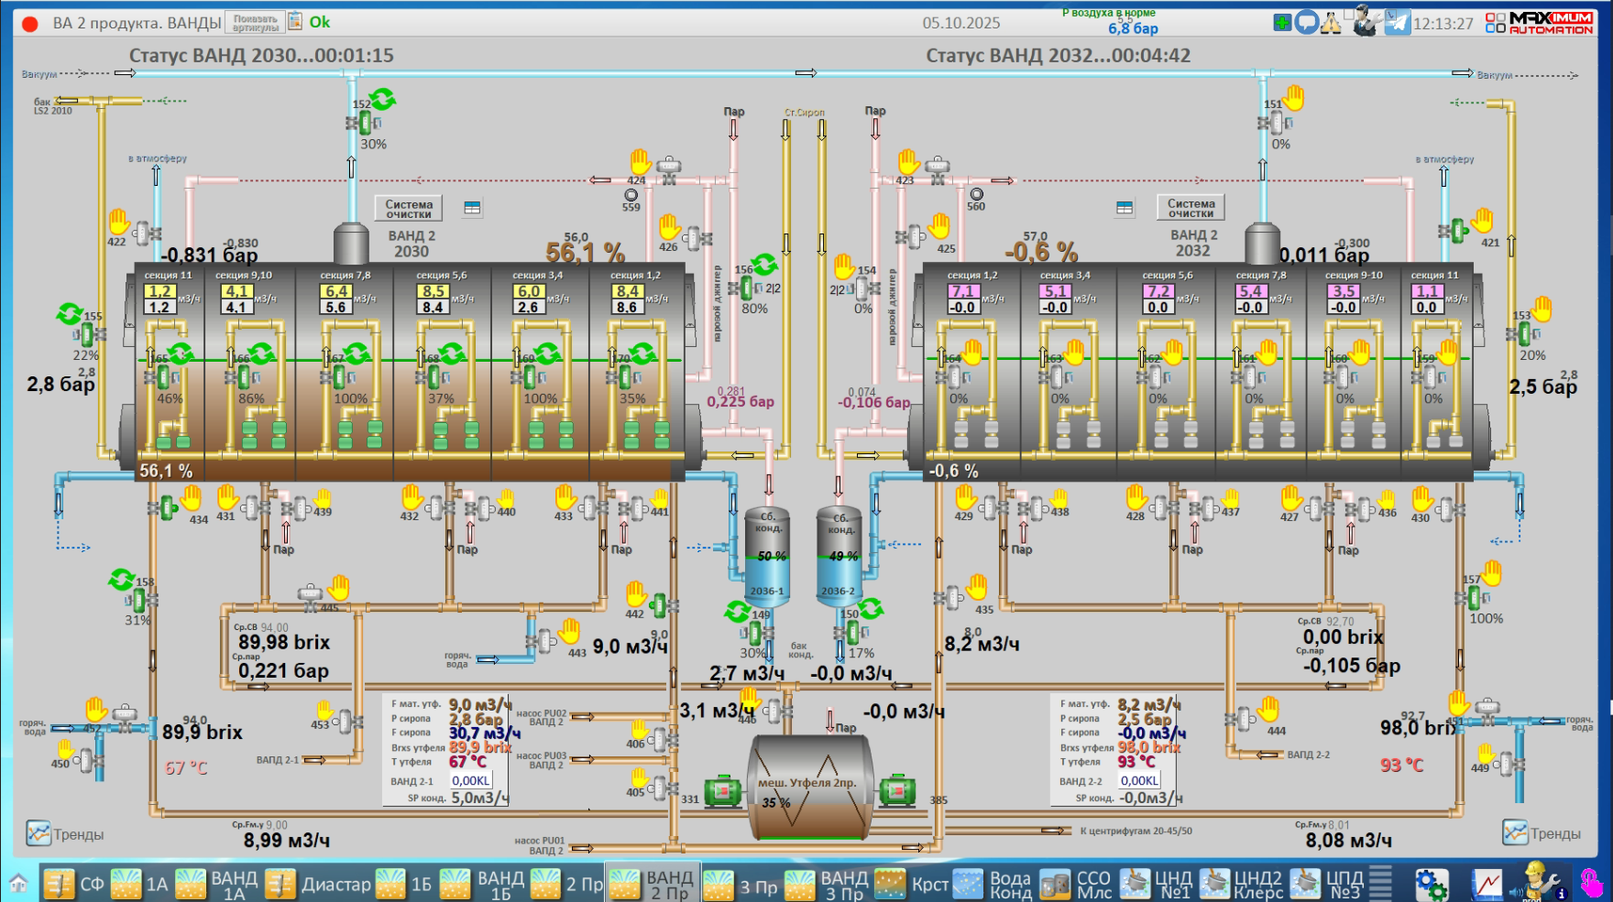Expand the navigation list lines in bottom bar
This screenshot has width=1613, height=902.
pyautogui.click(x=1380, y=883)
